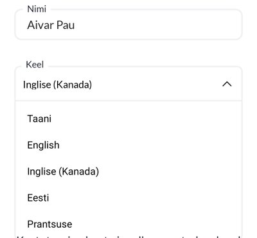The height and width of the screenshot is (238, 257).
Task: Click the Keel combo box showing Inglise (Kanada)
Action: click(128, 84)
